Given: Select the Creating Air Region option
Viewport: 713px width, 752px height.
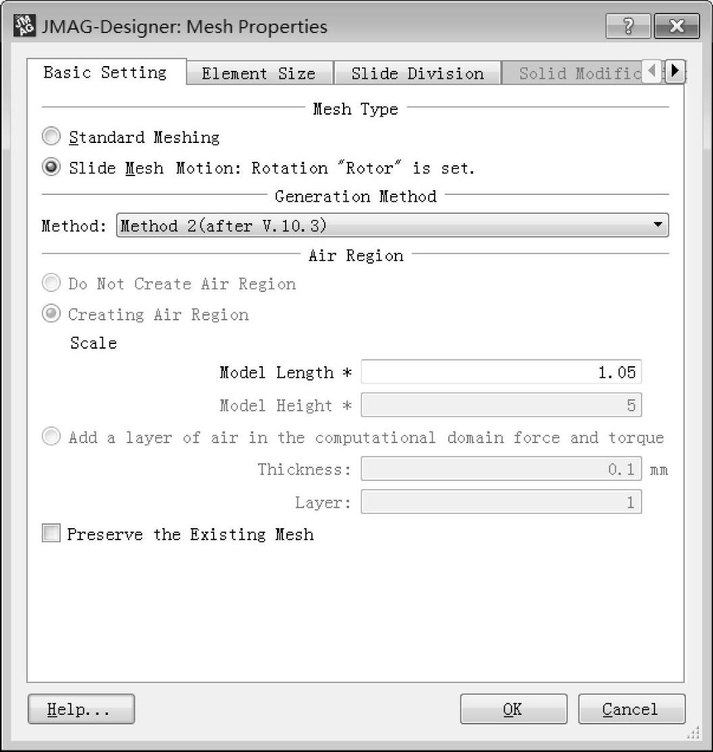Looking at the screenshot, I should point(51,314).
